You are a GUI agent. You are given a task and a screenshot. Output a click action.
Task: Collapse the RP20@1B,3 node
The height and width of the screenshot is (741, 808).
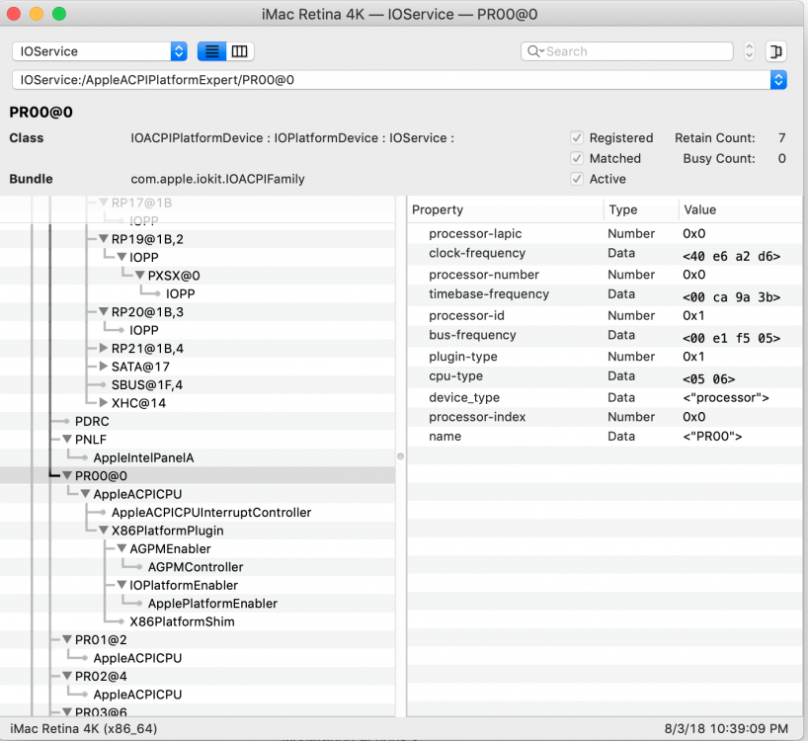tap(104, 312)
